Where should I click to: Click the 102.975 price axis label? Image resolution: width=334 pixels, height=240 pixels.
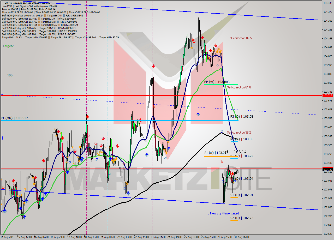tap(328, 189)
